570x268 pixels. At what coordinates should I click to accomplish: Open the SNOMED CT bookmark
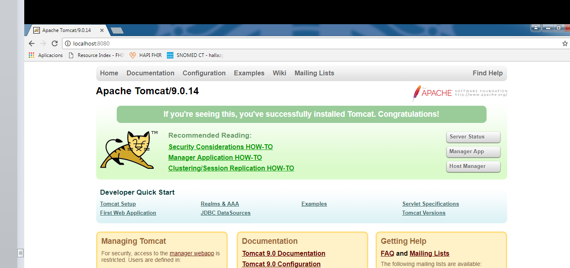[x=195, y=55]
